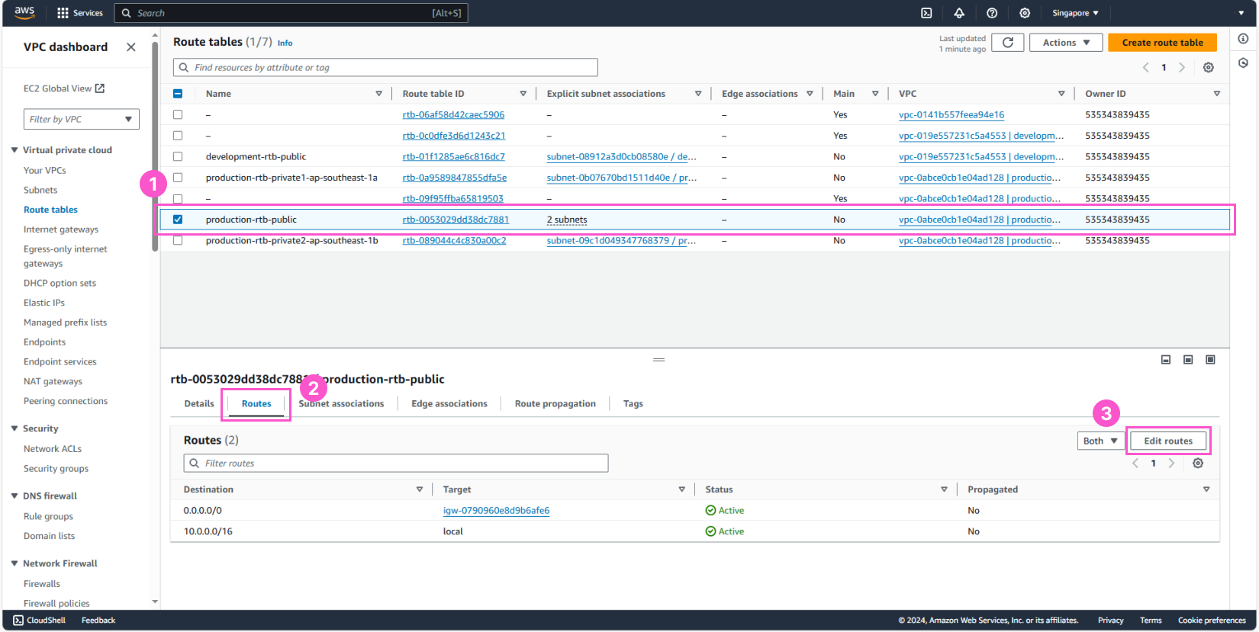Go to the previous routes page
The image size is (1259, 632).
1135,464
